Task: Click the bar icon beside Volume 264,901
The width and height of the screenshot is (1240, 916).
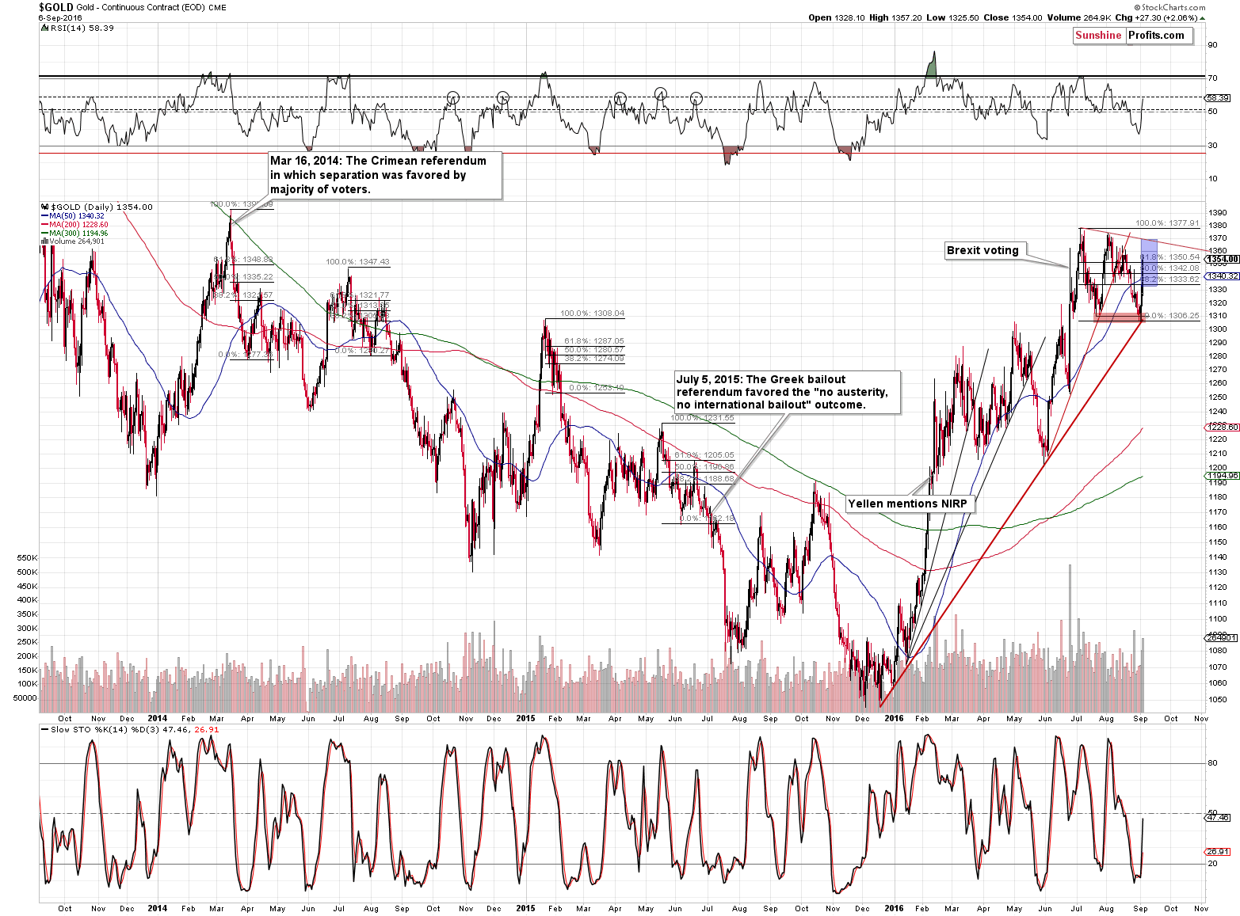Action: pos(44,241)
